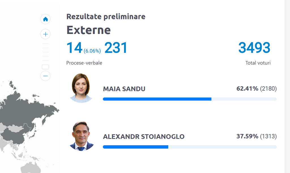Click the 37.59% result value
The image size is (290, 173).
247,136
